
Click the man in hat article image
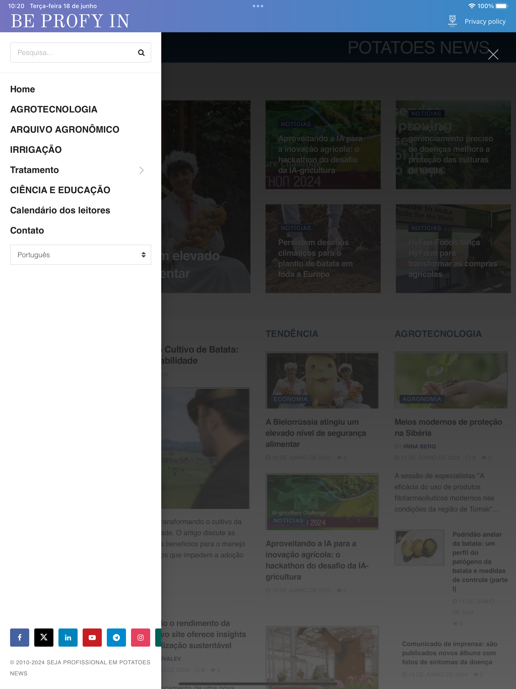point(205,449)
